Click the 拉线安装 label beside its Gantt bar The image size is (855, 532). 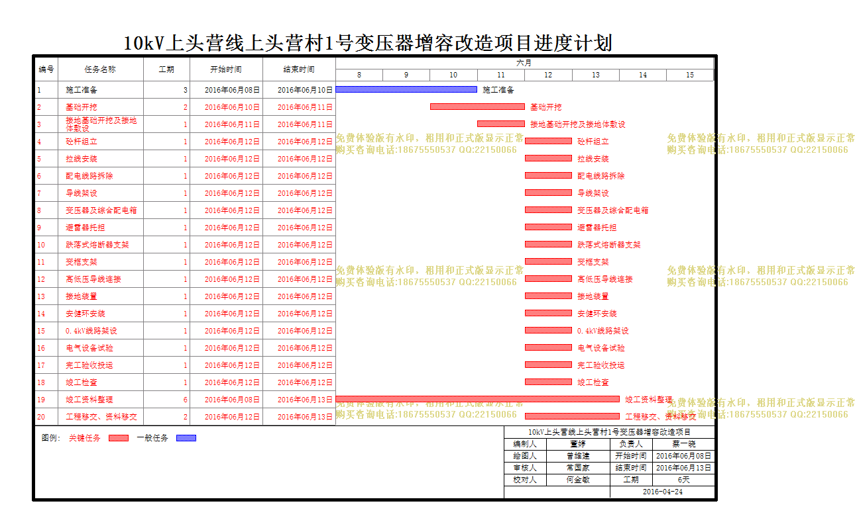pyautogui.click(x=593, y=159)
